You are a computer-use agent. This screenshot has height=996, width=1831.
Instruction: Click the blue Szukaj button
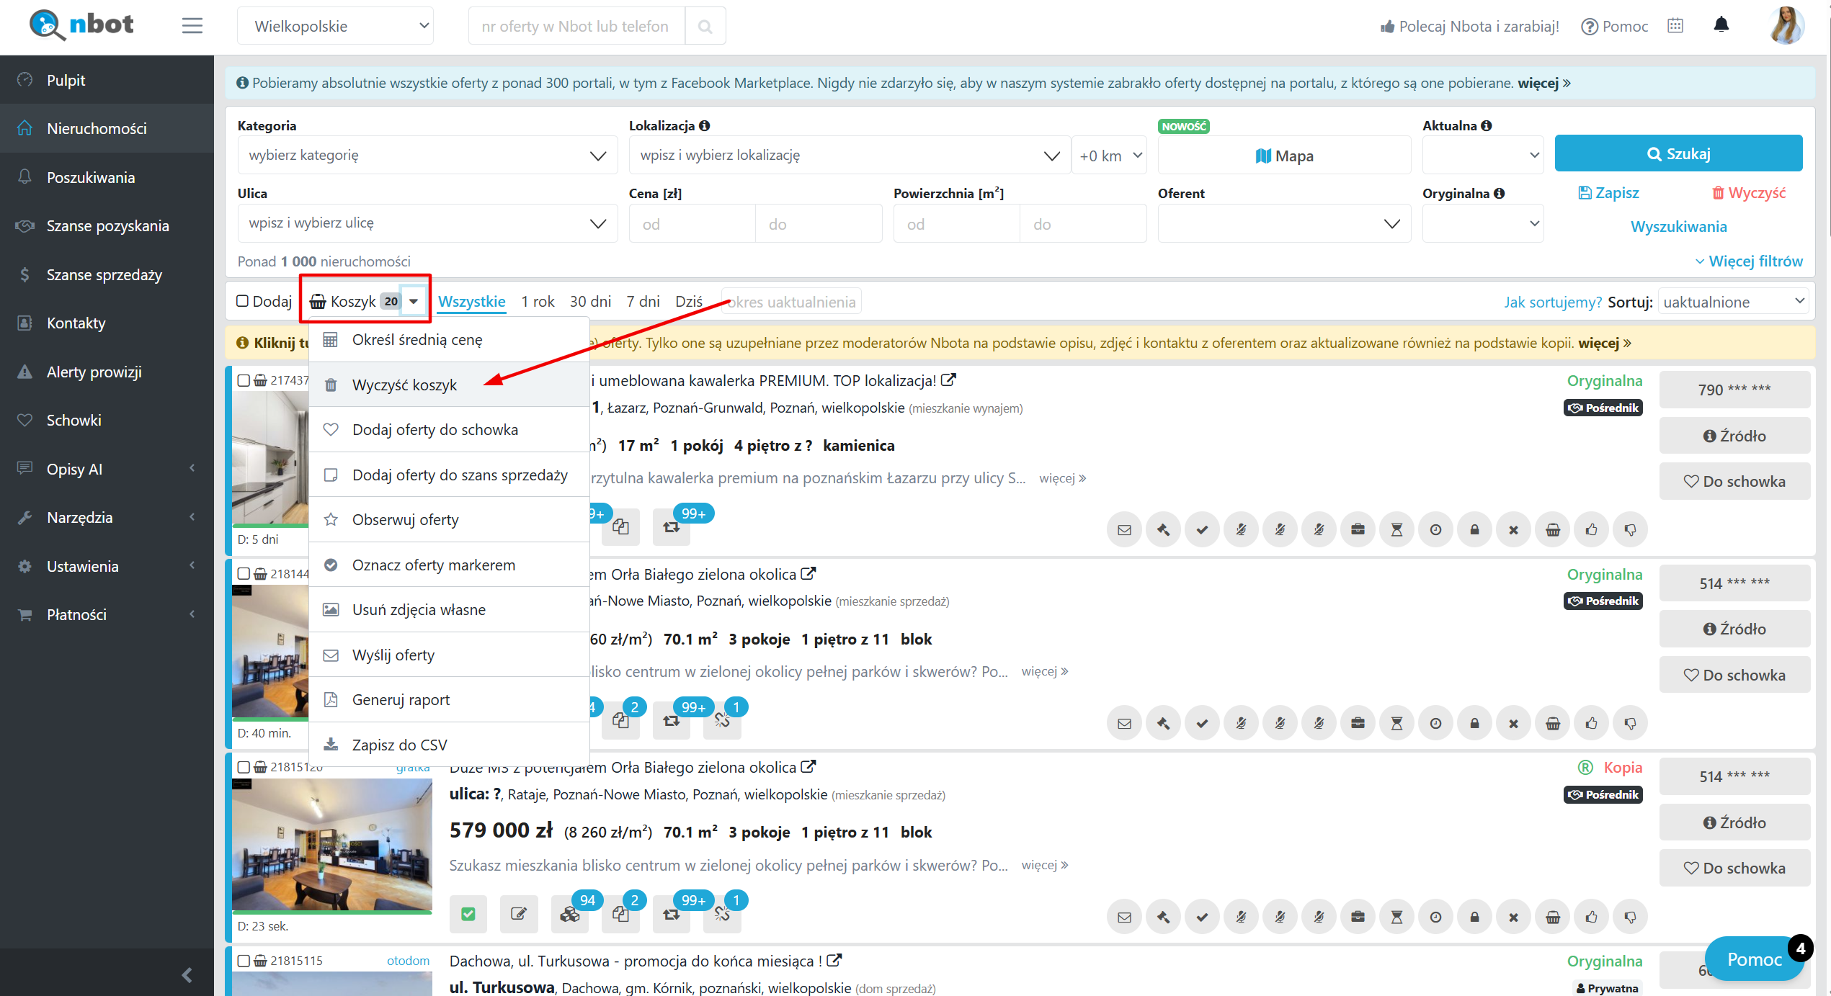pyautogui.click(x=1678, y=153)
